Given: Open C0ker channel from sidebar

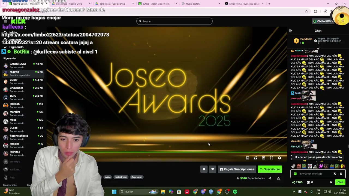Looking at the screenshot, I should click(x=23, y=81).
